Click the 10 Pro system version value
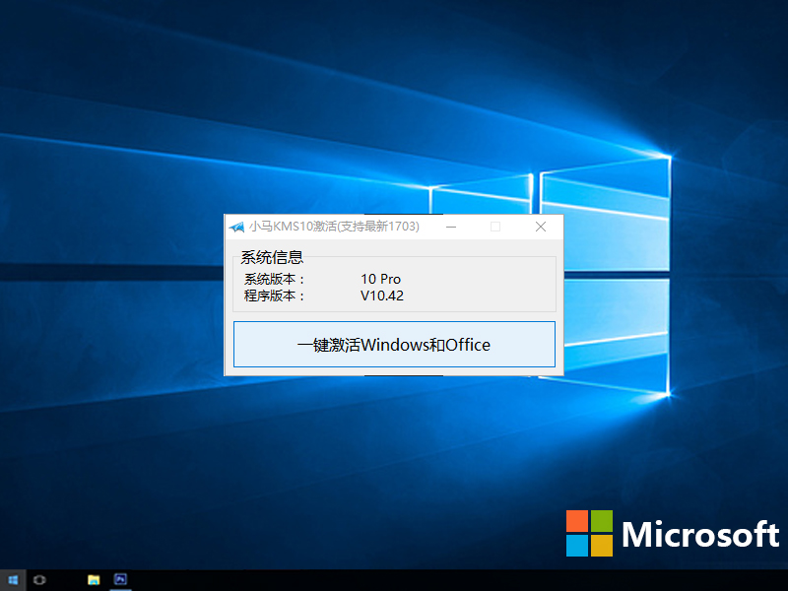788x591 pixels. 380,279
